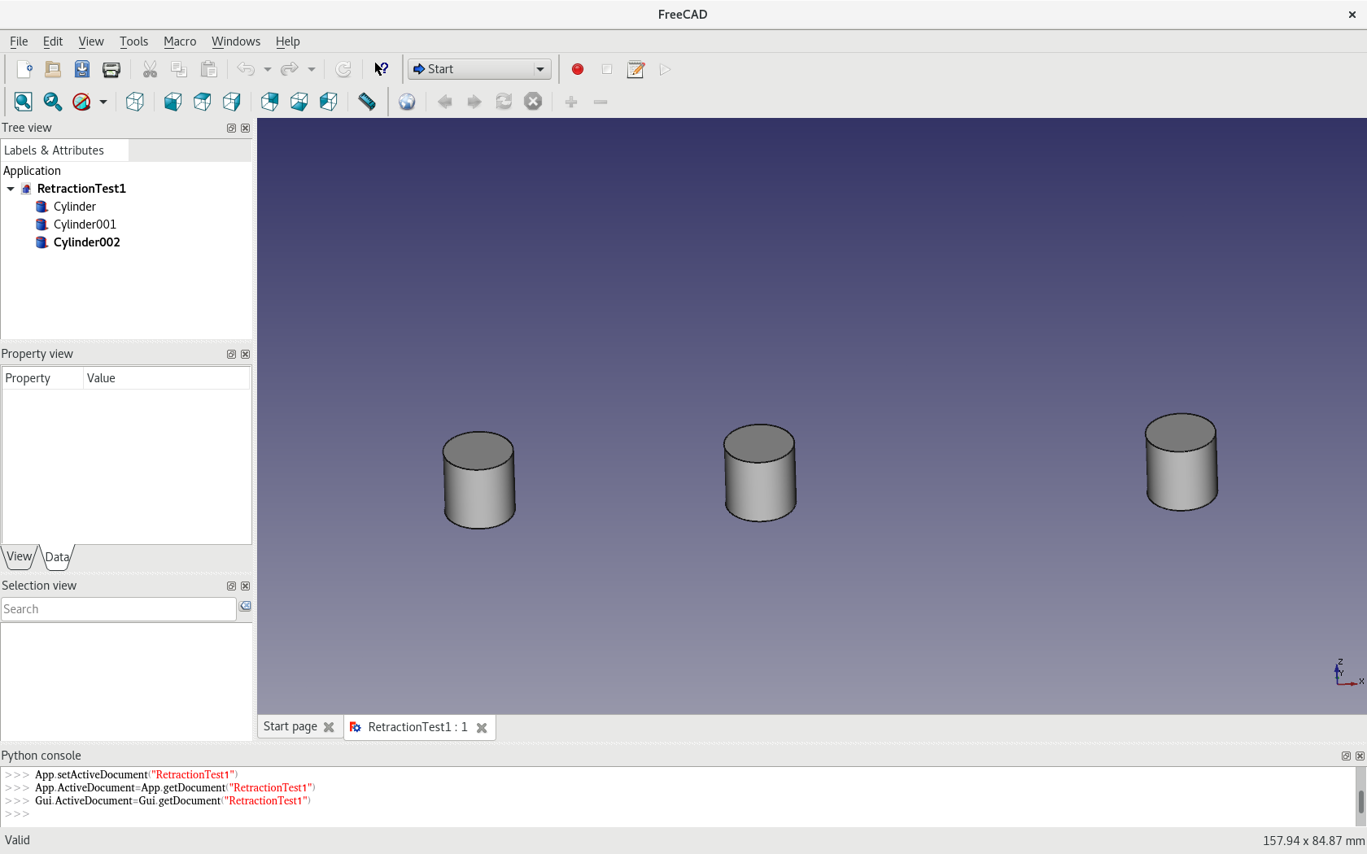Close the RetractionTest1 : 1 tab

(482, 728)
